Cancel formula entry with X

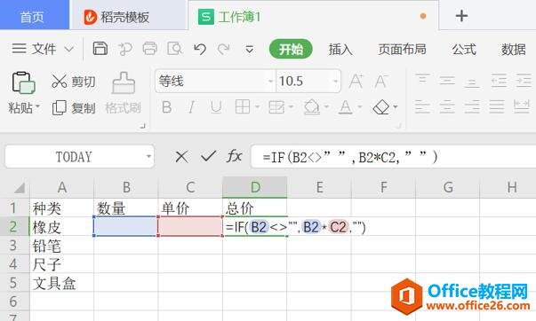click(x=181, y=157)
